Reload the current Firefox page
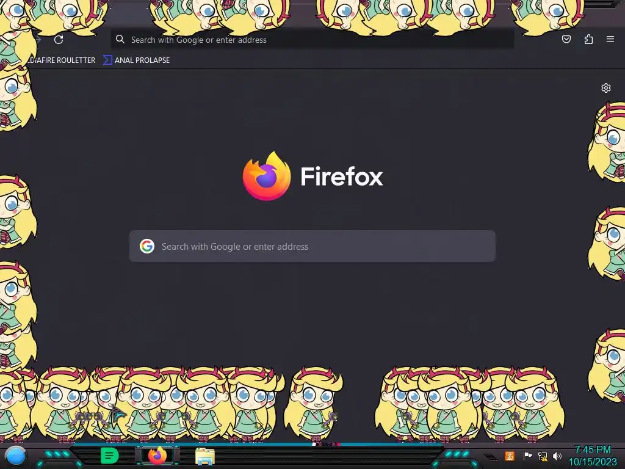This screenshot has width=625, height=469. [x=59, y=40]
